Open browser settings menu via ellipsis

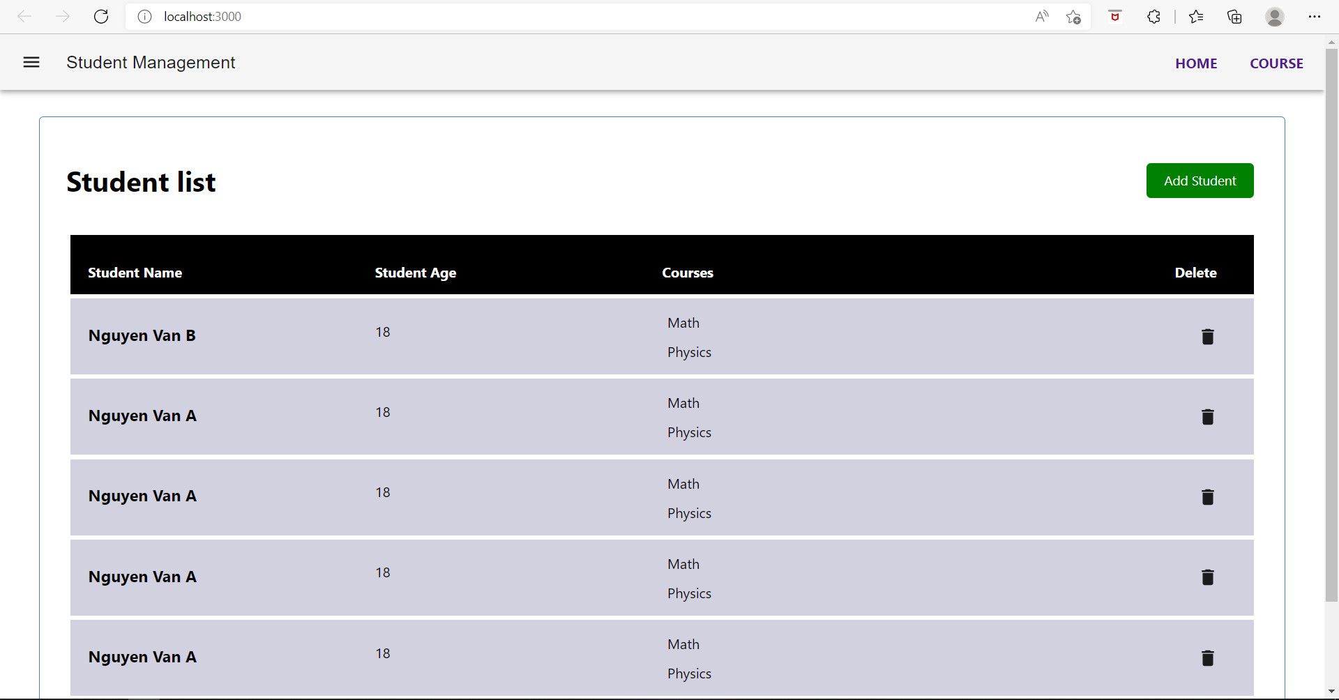1315,16
